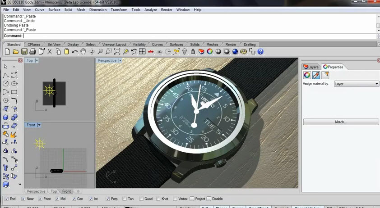Click the Explode icon in the side toolbar

(x=14, y=134)
